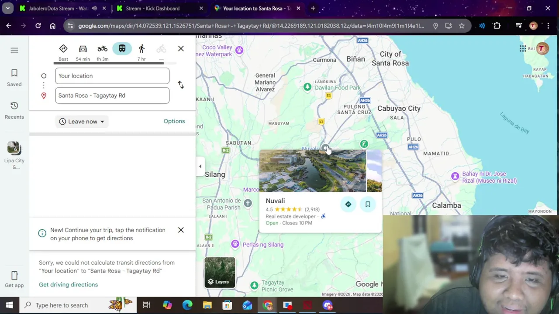Screen dimensions: 559x314
Task: Collapse the side panel arrow
Action: [200, 166]
